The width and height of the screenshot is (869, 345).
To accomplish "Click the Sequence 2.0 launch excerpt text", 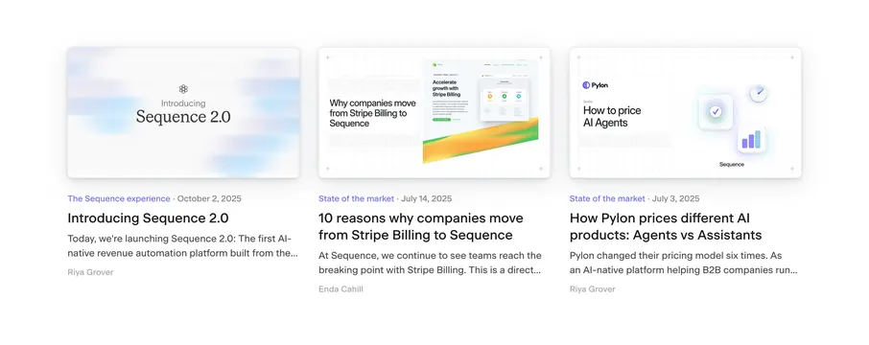I will tap(183, 246).
